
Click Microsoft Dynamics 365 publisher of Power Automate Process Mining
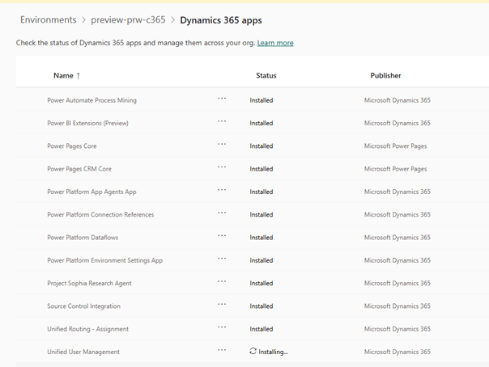[x=398, y=100]
